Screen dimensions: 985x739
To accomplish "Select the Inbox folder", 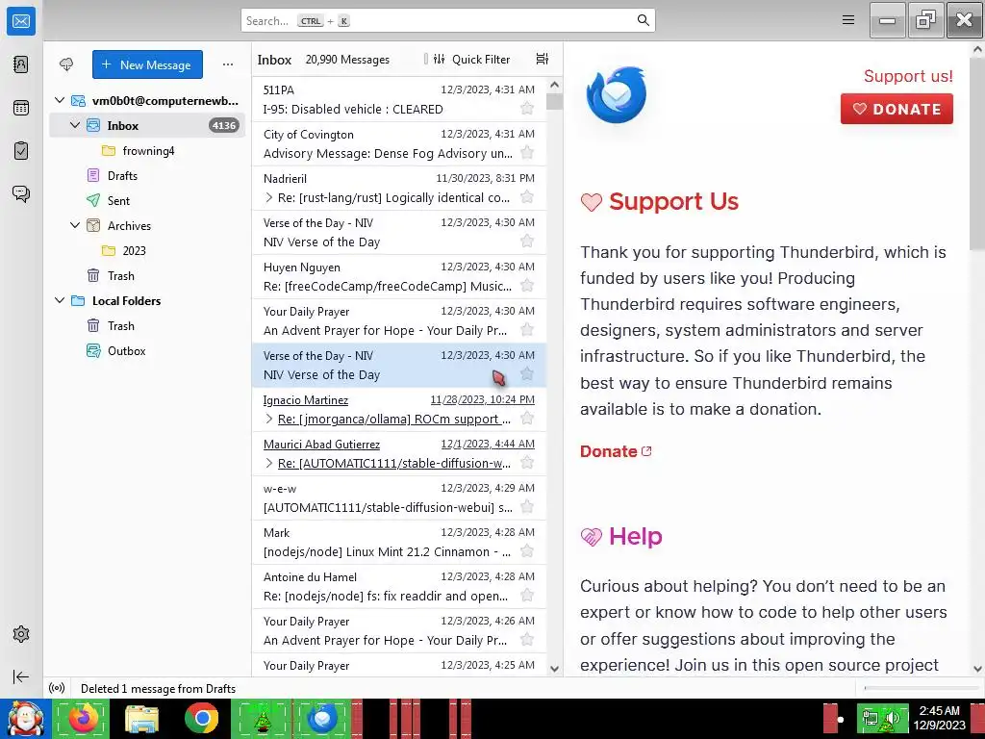I will (147, 125).
